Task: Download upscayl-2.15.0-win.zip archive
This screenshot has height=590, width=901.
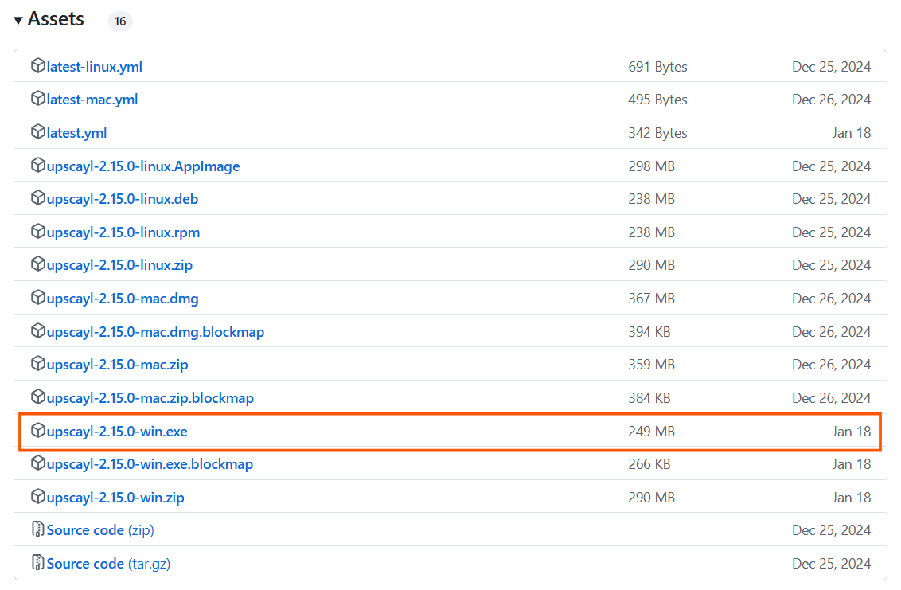Action: point(115,498)
